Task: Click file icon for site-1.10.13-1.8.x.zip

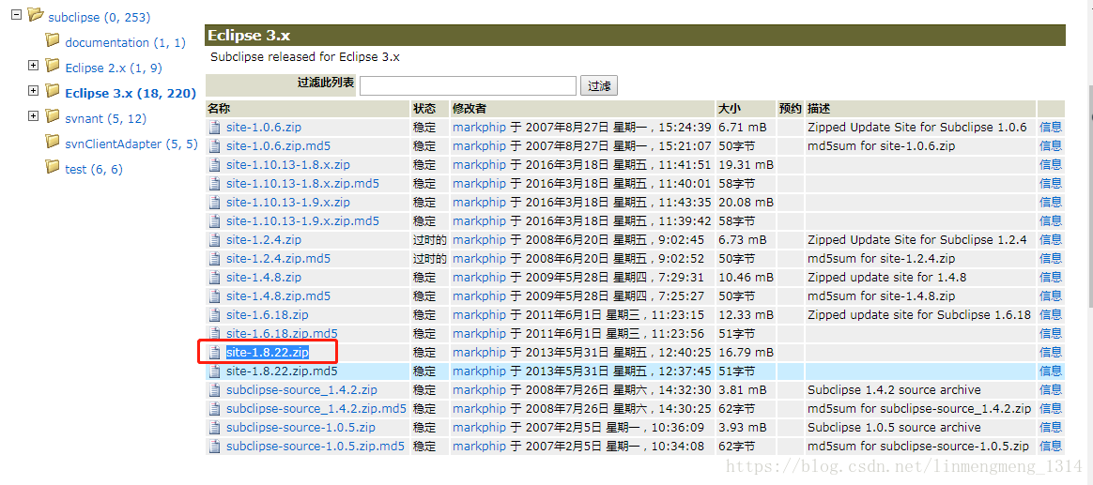Action: pos(215,165)
